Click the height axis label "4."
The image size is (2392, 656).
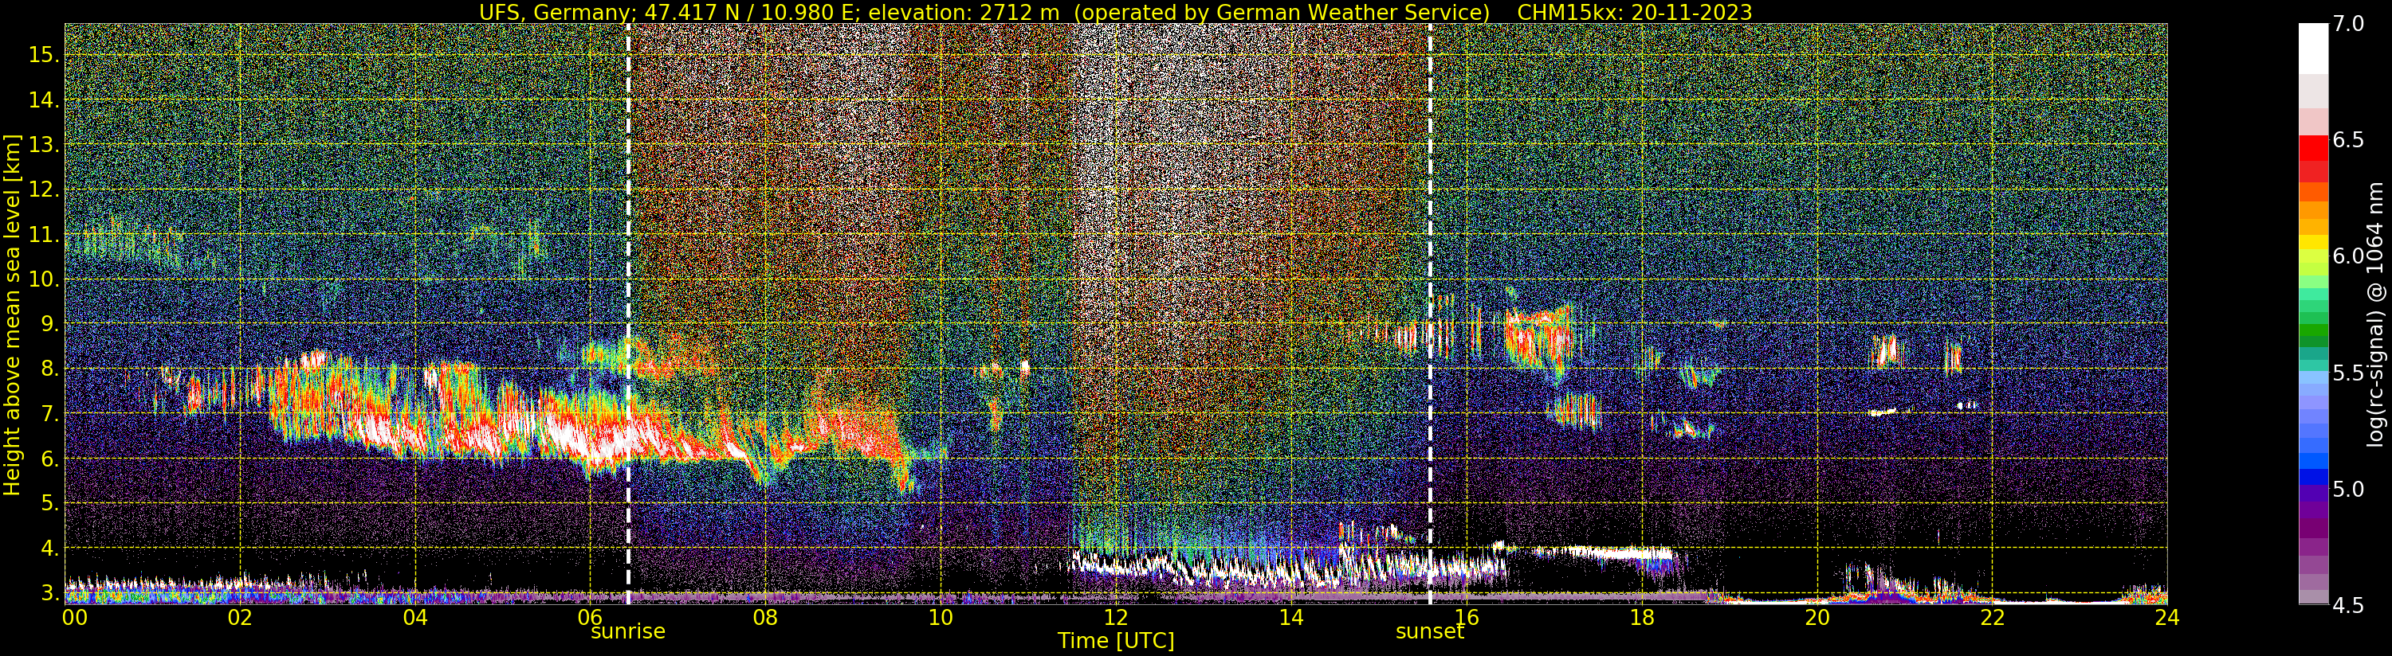(49, 549)
